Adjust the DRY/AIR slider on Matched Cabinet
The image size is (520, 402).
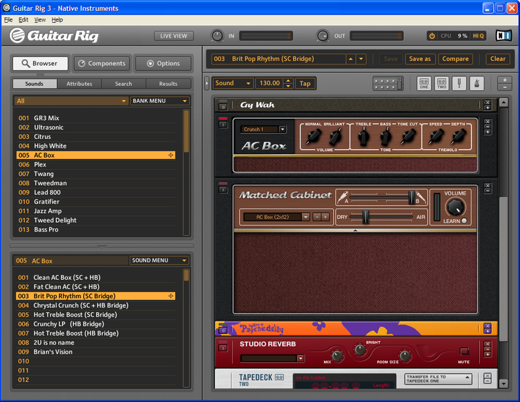tap(366, 217)
